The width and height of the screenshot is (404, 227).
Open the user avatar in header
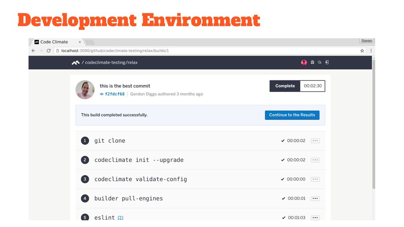(304, 62)
